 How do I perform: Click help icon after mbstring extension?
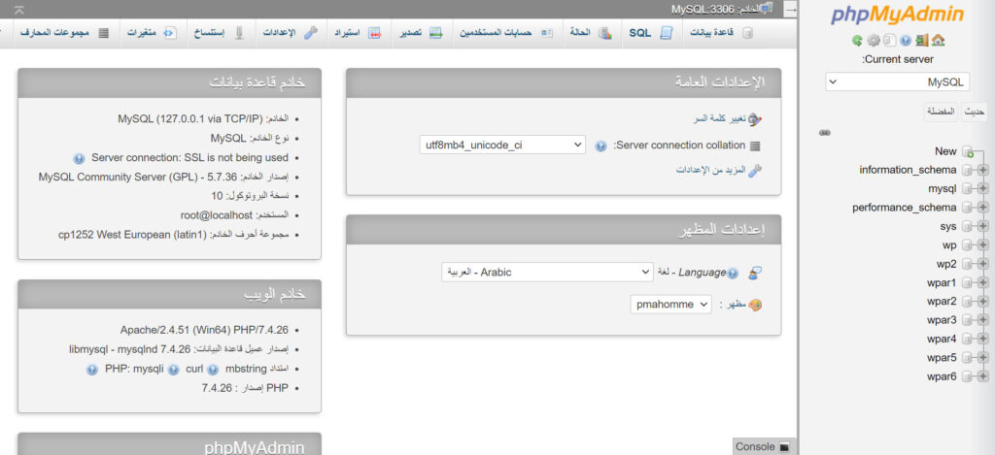click(213, 369)
